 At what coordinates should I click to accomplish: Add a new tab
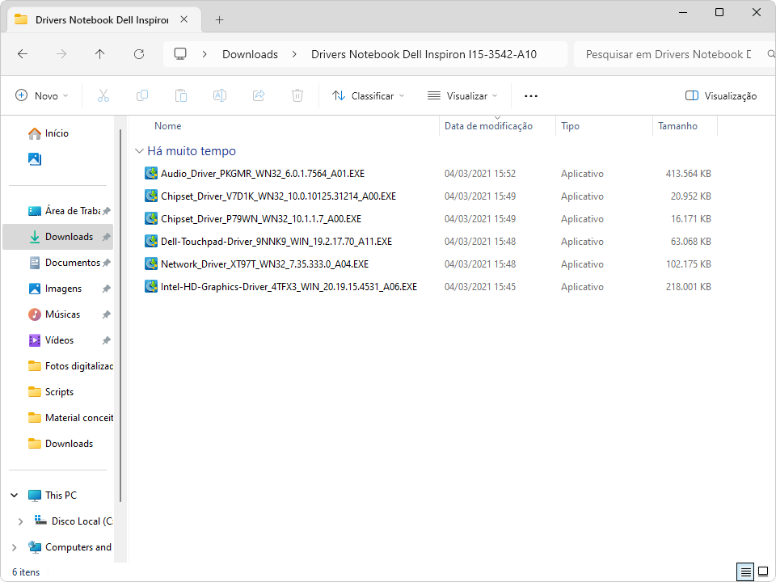220,19
